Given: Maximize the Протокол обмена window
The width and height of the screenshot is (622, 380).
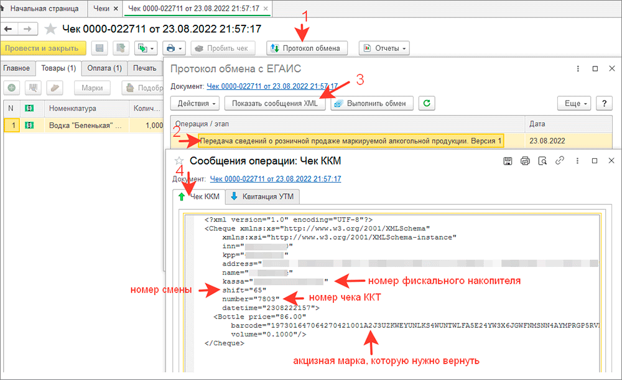Looking at the screenshot, I should coord(595,68).
